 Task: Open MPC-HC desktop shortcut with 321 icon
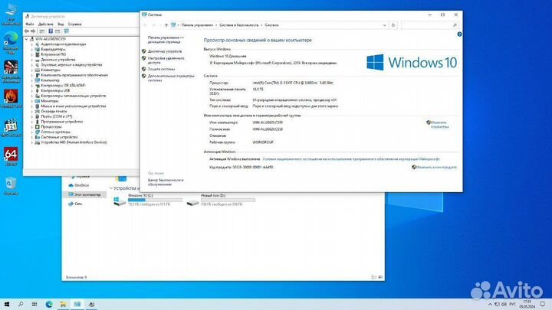[x=11, y=128]
